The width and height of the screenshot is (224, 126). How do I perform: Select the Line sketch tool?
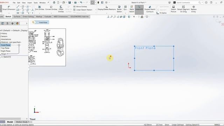[18, 7]
